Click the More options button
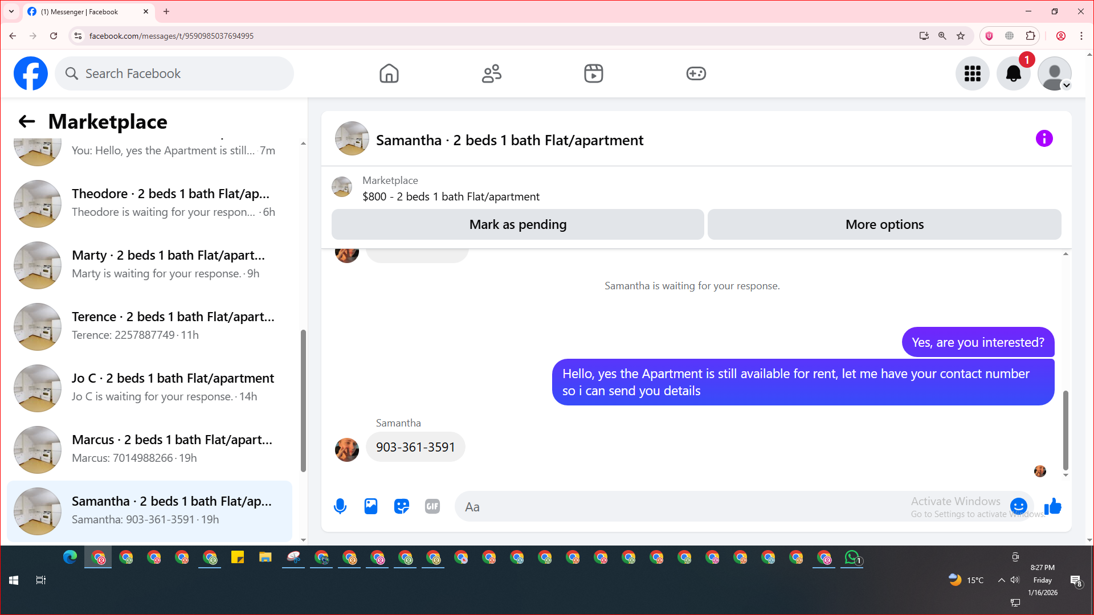Image resolution: width=1094 pixels, height=615 pixels. [884, 224]
